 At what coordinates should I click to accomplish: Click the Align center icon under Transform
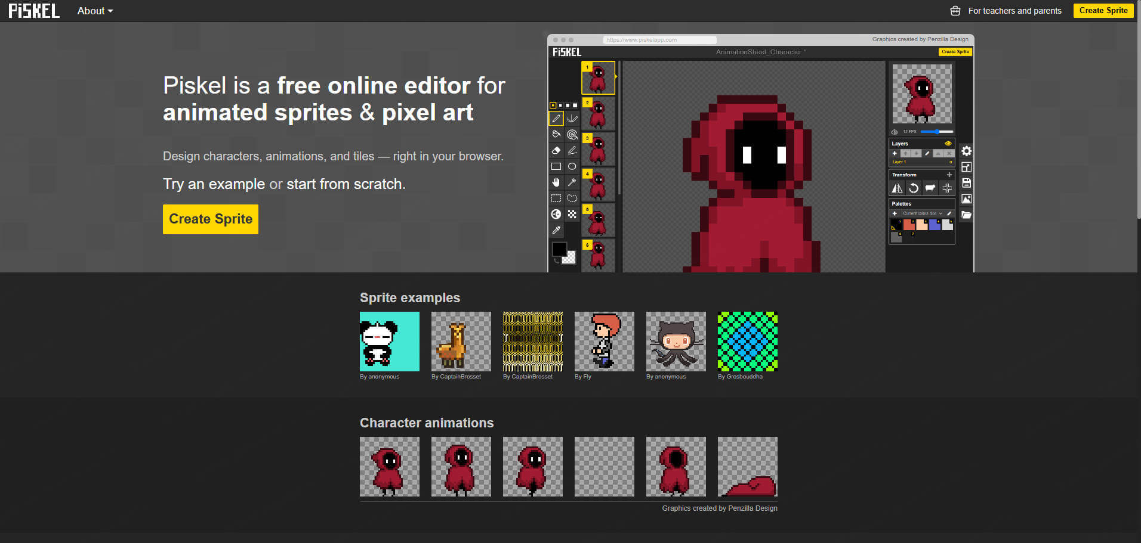pos(947,188)
